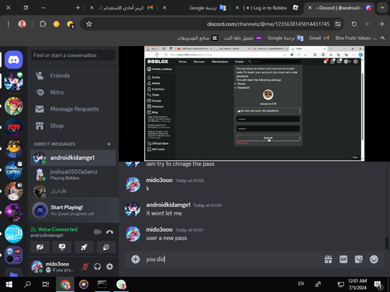
Task: Open the Chrome extensions puzzle icon
Action: point(43,24)
